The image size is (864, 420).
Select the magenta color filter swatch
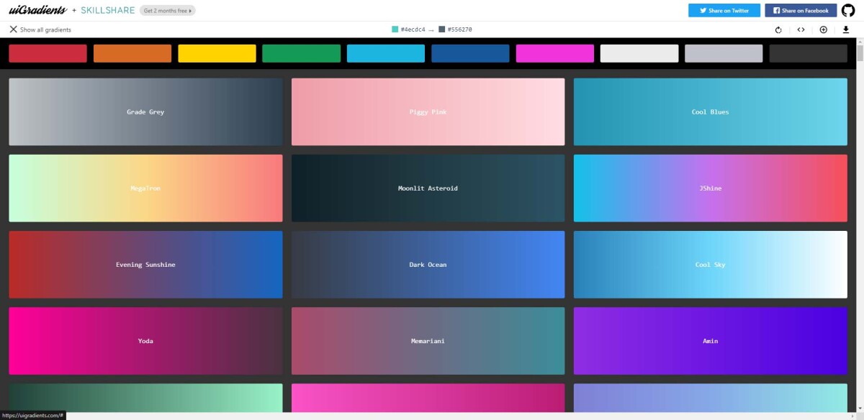click(555, 52)
